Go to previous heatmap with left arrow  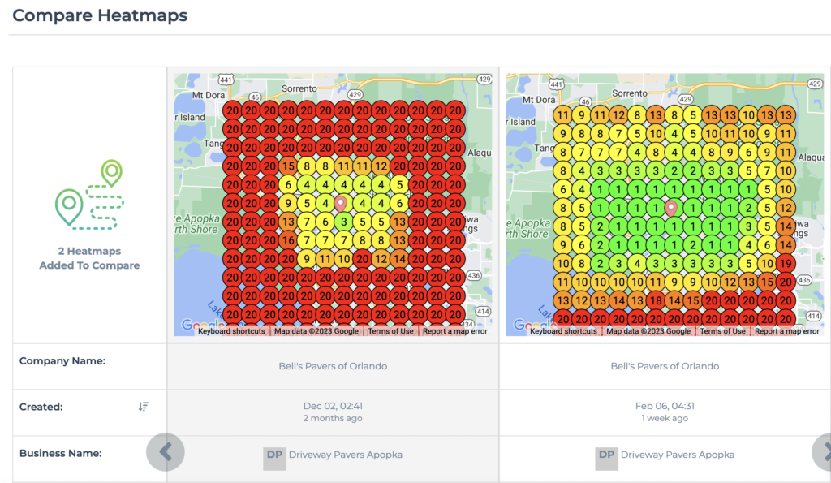coord(166,452)
